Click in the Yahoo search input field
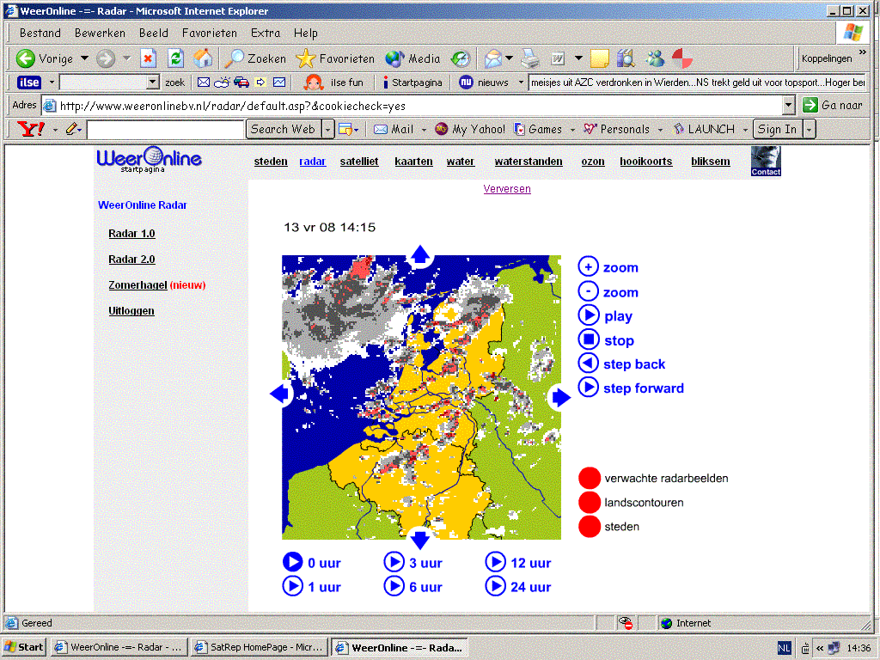The height and width of the screenshot is (660, 880). tap(166, 130)
